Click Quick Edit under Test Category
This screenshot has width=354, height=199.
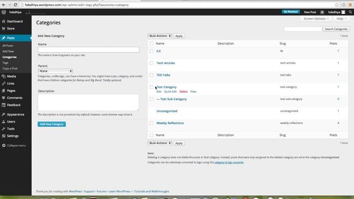170,92
